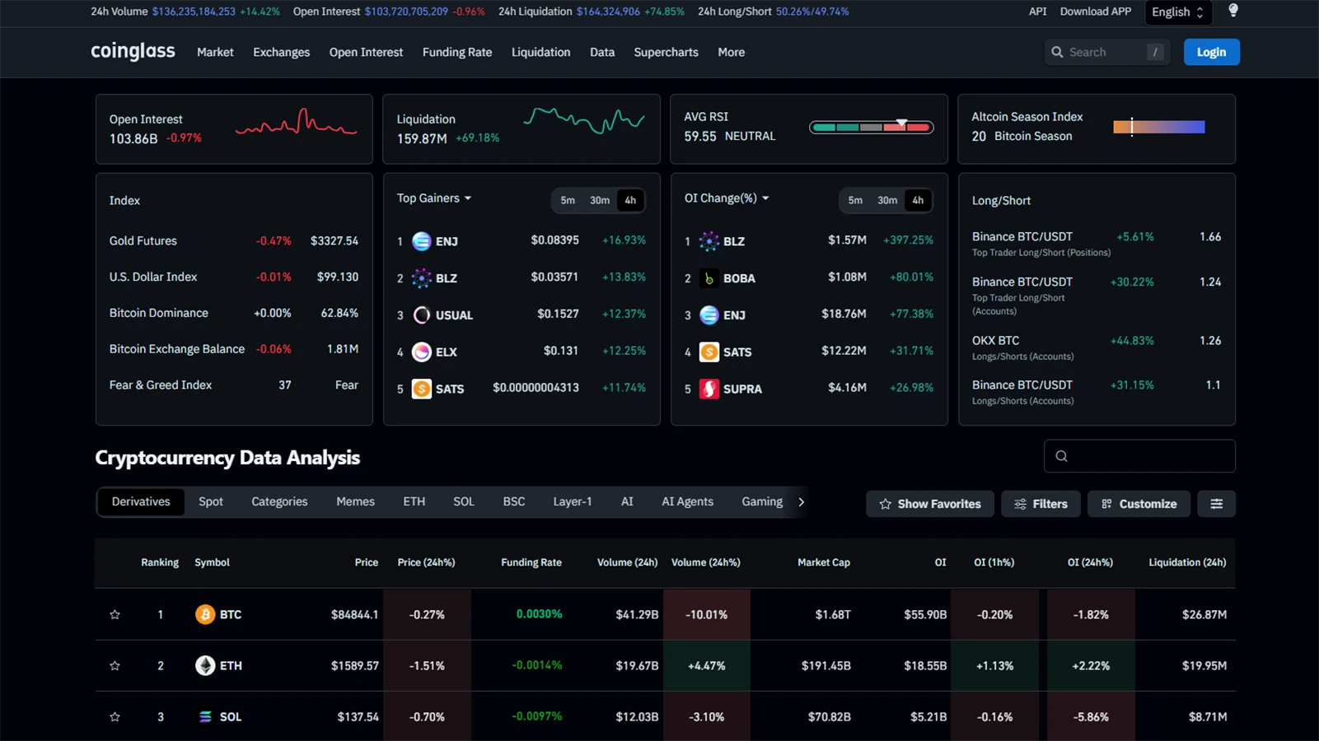
Task: Click the Login button
Action: point(1211,52)
